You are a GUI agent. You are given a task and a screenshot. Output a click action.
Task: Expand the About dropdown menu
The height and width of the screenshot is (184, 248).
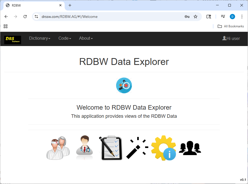(x=86, y=38)
